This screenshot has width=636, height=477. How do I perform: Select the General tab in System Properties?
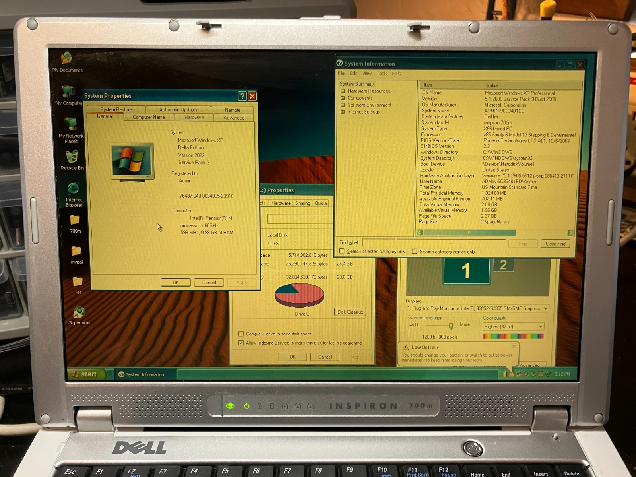(105, 116)
